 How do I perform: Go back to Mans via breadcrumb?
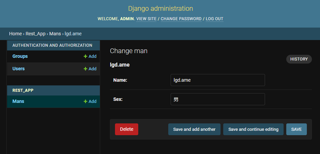pos(55,34)
